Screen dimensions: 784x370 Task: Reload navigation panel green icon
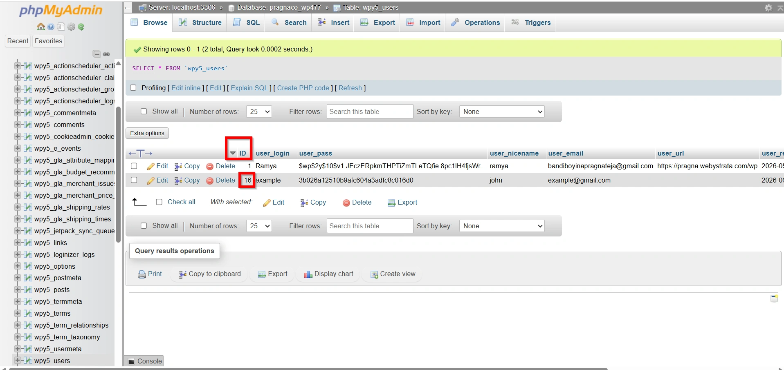81,27
